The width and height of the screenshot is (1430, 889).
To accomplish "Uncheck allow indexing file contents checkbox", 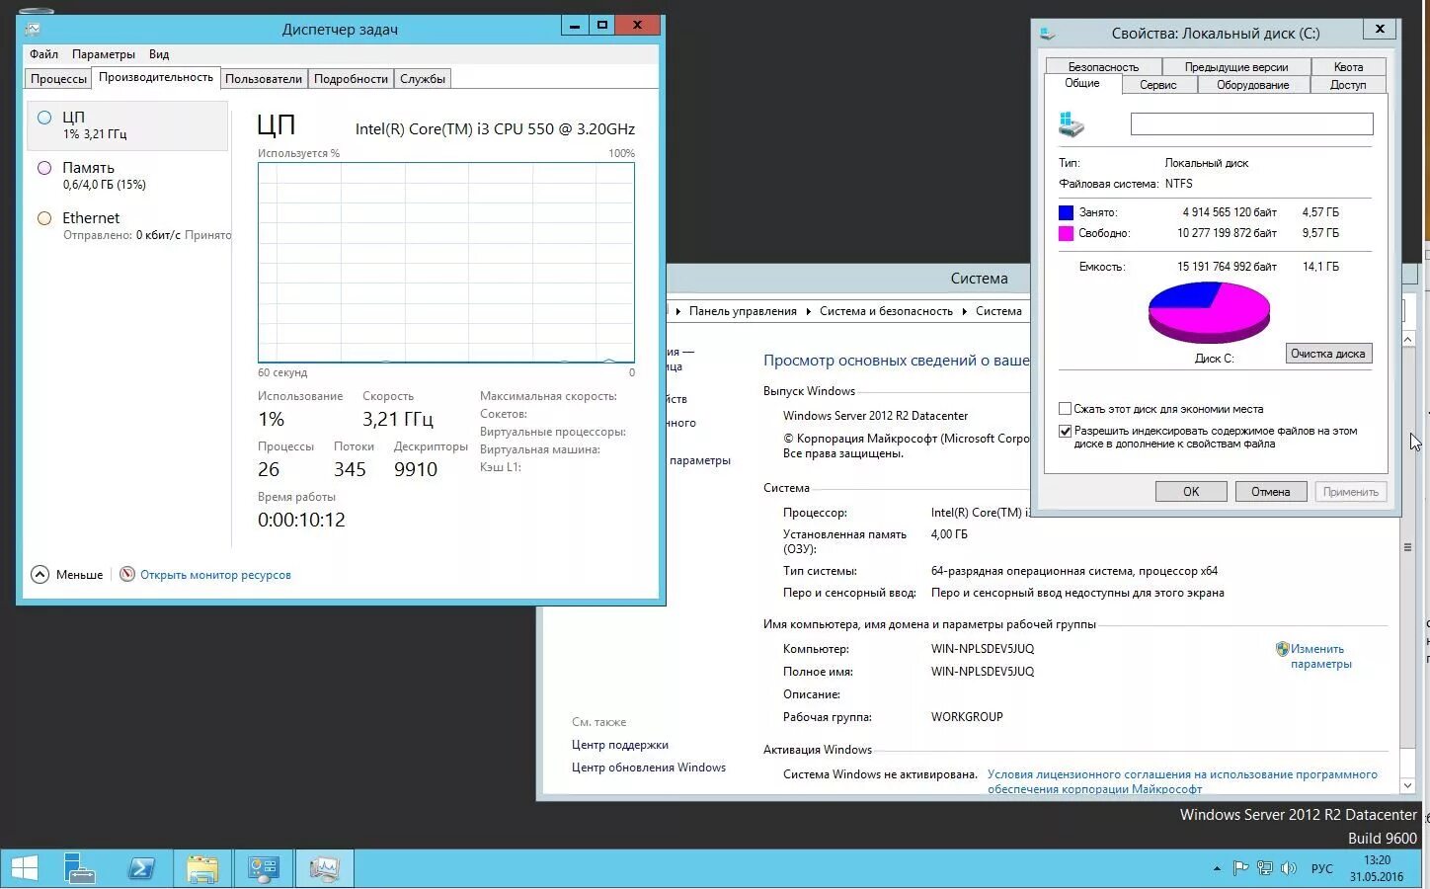I will pyautogui.click(x=1065, y=431).
